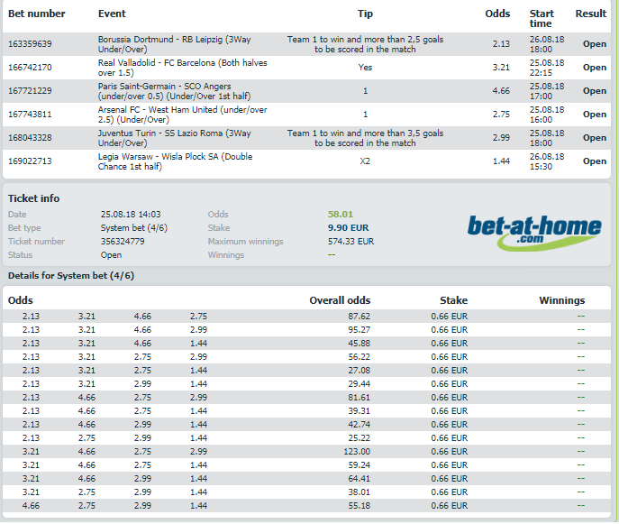This screenshot has height=524, width=619.
Task: Click the 'Yes' tip for Valladolid match
Action: pos(365,68)
